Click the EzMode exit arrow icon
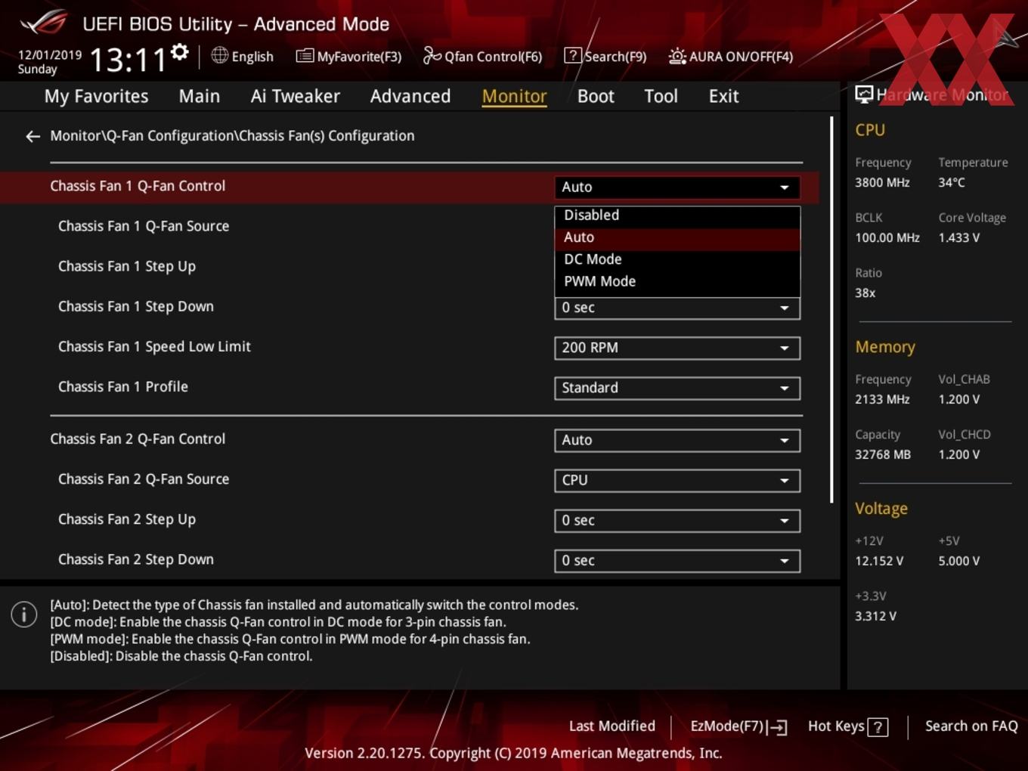Viewport: 1028px width, 771px height. point(777,727)
